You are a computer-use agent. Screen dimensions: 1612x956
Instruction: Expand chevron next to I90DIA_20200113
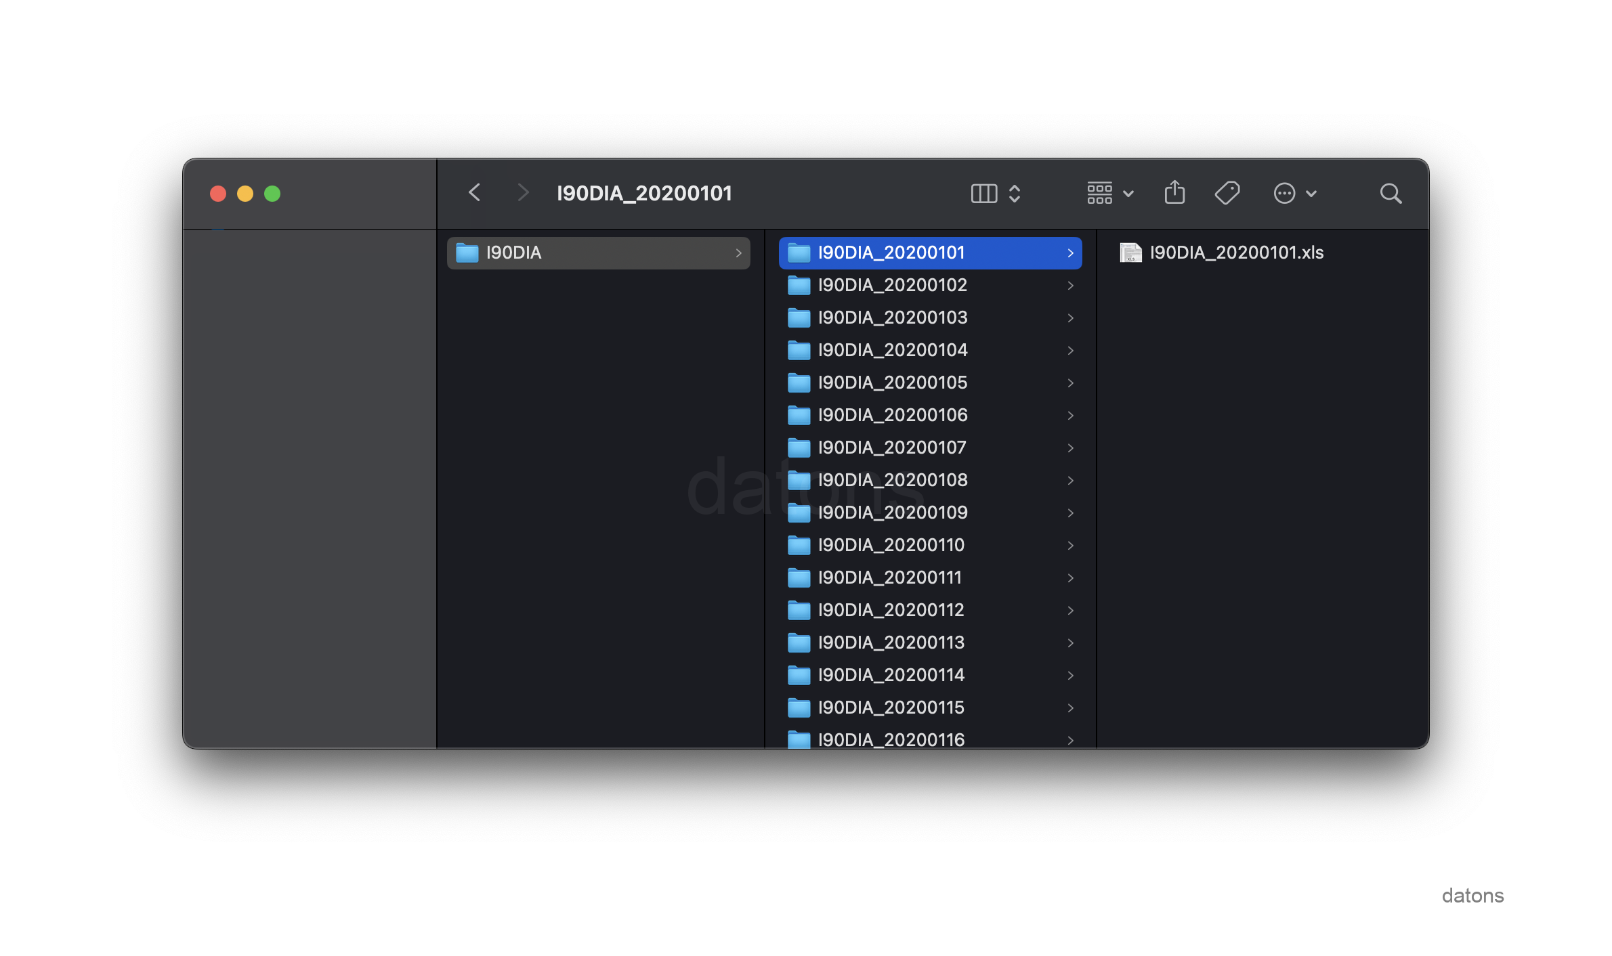point(1070,643)
